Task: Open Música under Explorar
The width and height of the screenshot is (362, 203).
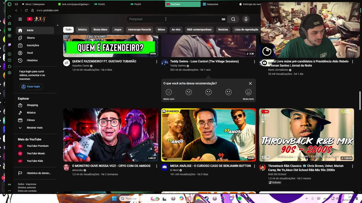Action: coord(35,113)
